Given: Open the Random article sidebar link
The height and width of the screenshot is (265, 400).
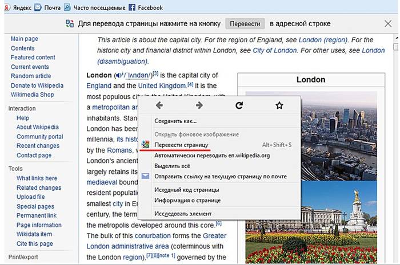Looking at the screenshot, I should (x=31, y=76).
